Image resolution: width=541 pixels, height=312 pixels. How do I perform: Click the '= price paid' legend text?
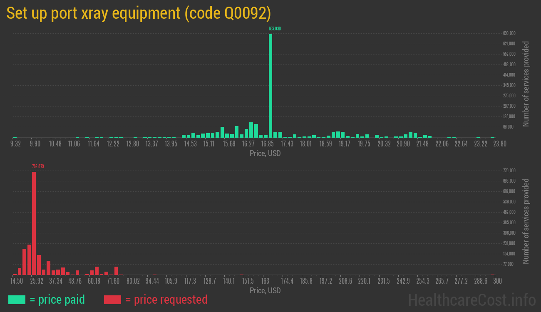pos(57,300)
